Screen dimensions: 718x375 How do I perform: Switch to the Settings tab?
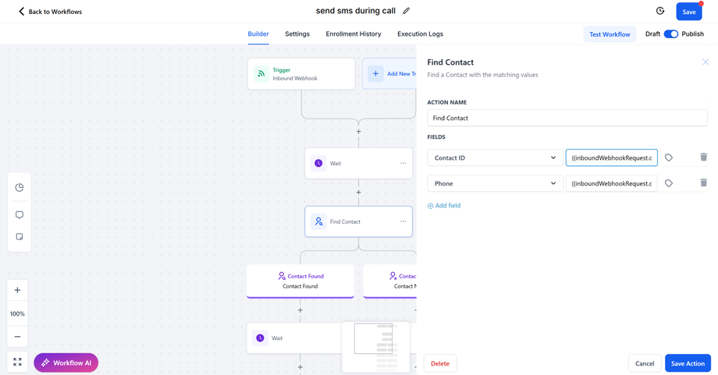click(297, 34)
